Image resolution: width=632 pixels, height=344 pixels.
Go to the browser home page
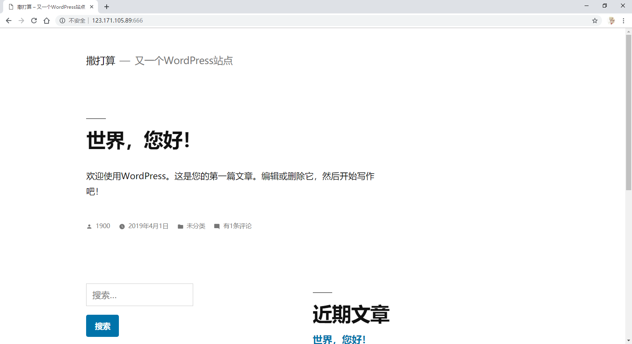pos(47,21)
